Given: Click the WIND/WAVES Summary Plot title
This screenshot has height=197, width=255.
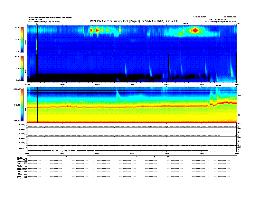Looking at the screenshot, I should click(x=134, y=21).
